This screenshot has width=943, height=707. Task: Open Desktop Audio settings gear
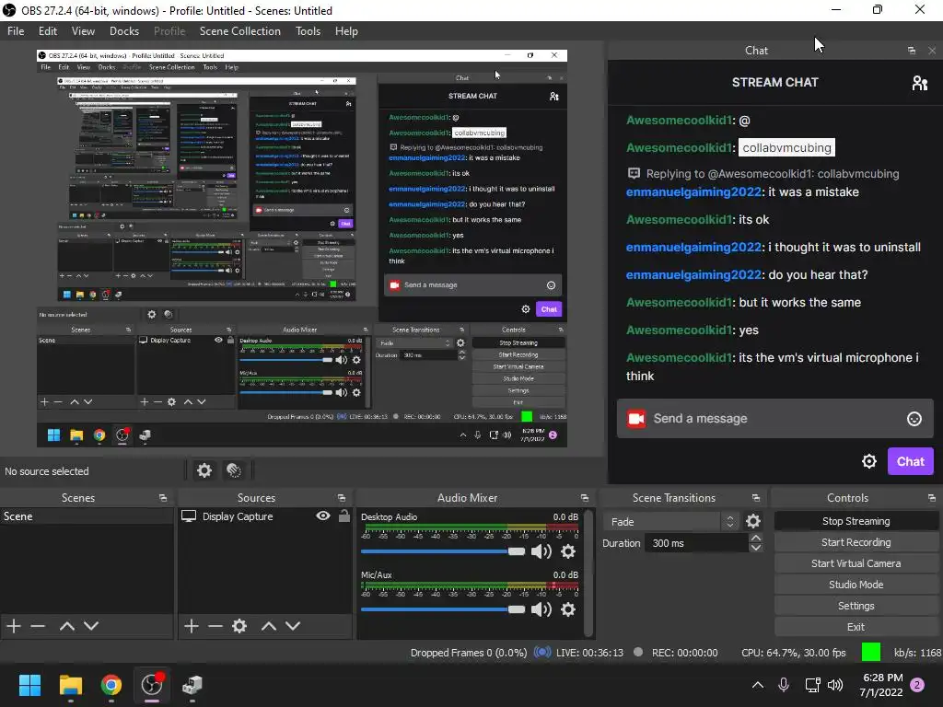pos(567,551)
